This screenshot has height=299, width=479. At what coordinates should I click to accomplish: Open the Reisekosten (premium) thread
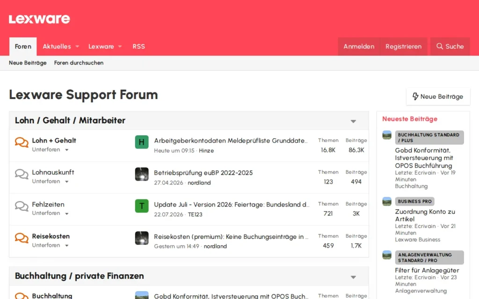coord(231,236)
